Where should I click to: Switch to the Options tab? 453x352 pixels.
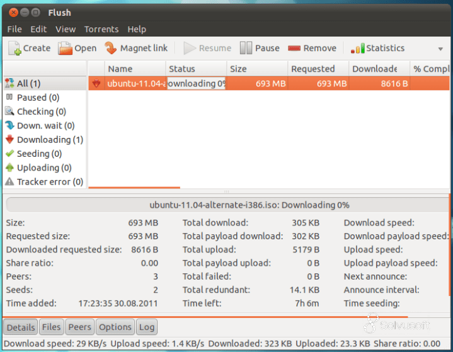point(115,327)
